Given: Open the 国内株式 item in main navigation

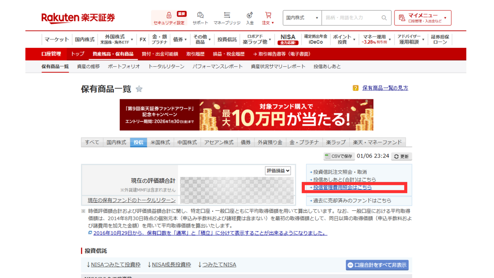Looking at the screenshot, I should point(85,39).
